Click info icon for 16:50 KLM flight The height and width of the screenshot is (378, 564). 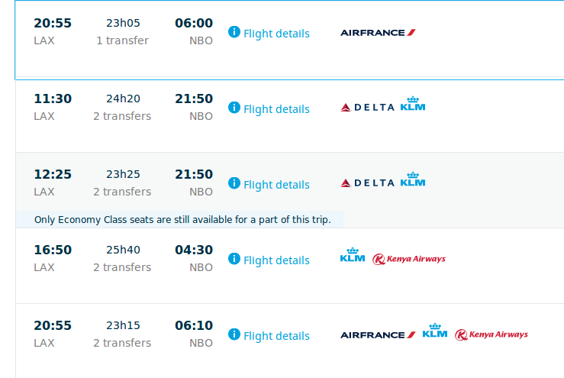click(x=234, y=259)
